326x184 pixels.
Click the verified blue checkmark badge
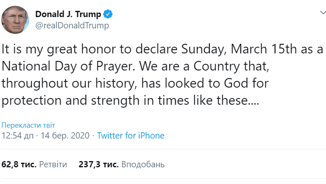pyautogui.click(x=108, y=15)
